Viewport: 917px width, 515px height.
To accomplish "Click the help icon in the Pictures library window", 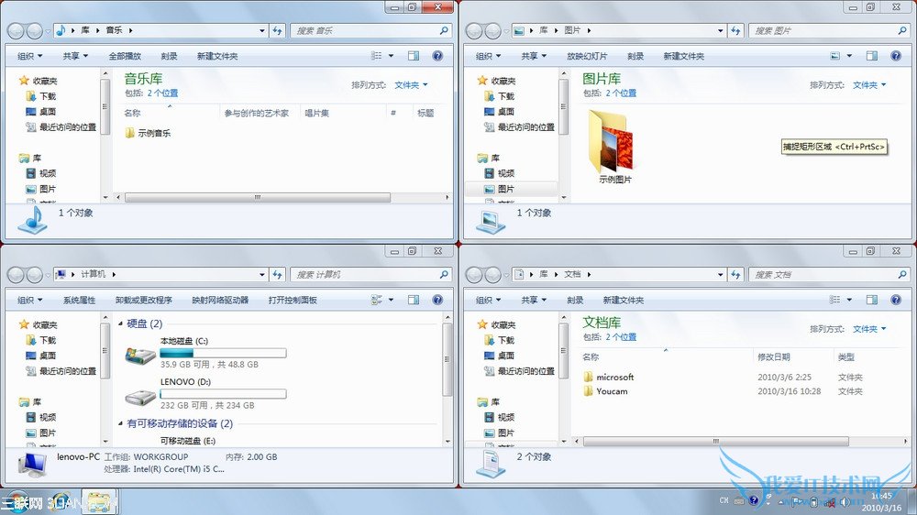I will (x=896, y=56).
